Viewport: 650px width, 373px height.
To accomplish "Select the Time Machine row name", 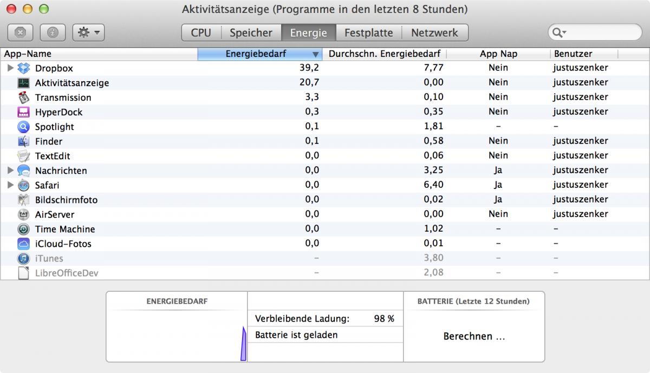I will 65,229.
